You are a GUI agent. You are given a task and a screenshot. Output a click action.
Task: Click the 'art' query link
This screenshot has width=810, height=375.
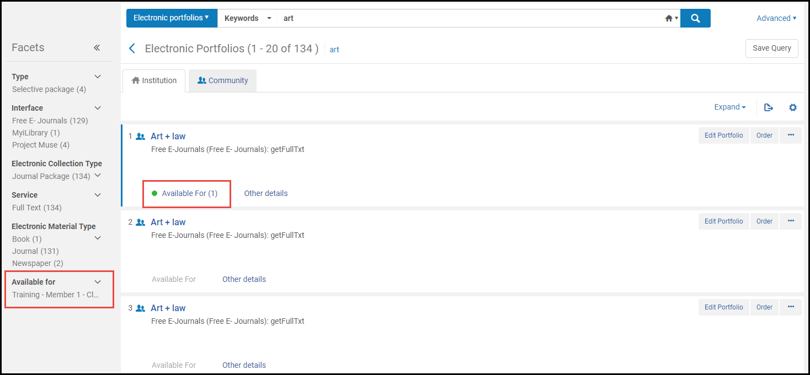(334, 50)
